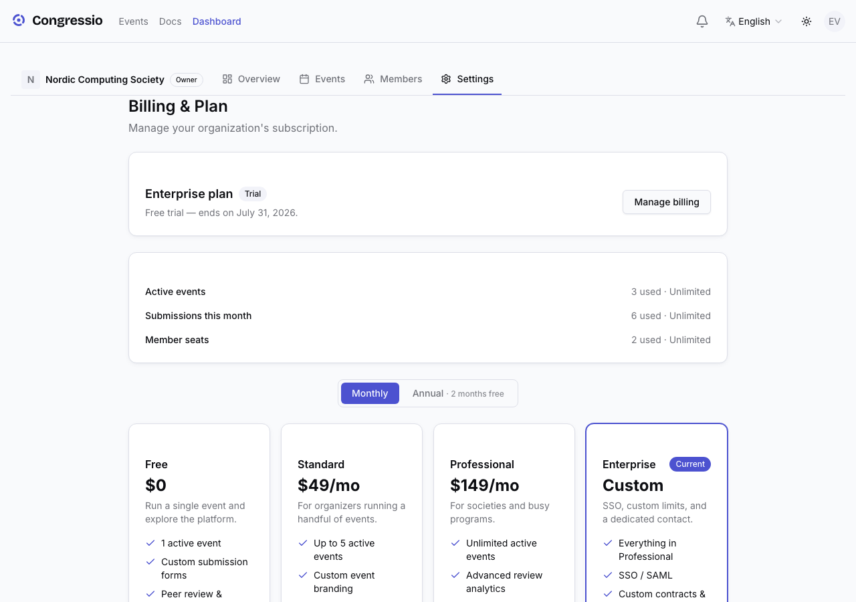Click checkmark beside '1 active event'

[x=150, y=543]
